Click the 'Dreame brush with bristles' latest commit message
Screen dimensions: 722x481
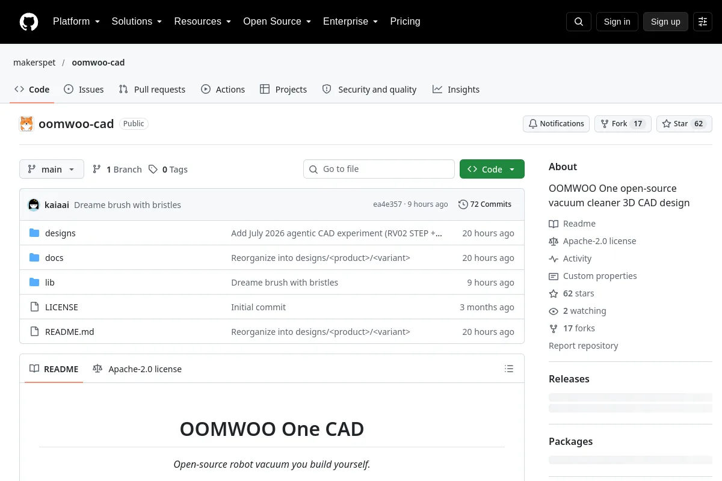128,205
